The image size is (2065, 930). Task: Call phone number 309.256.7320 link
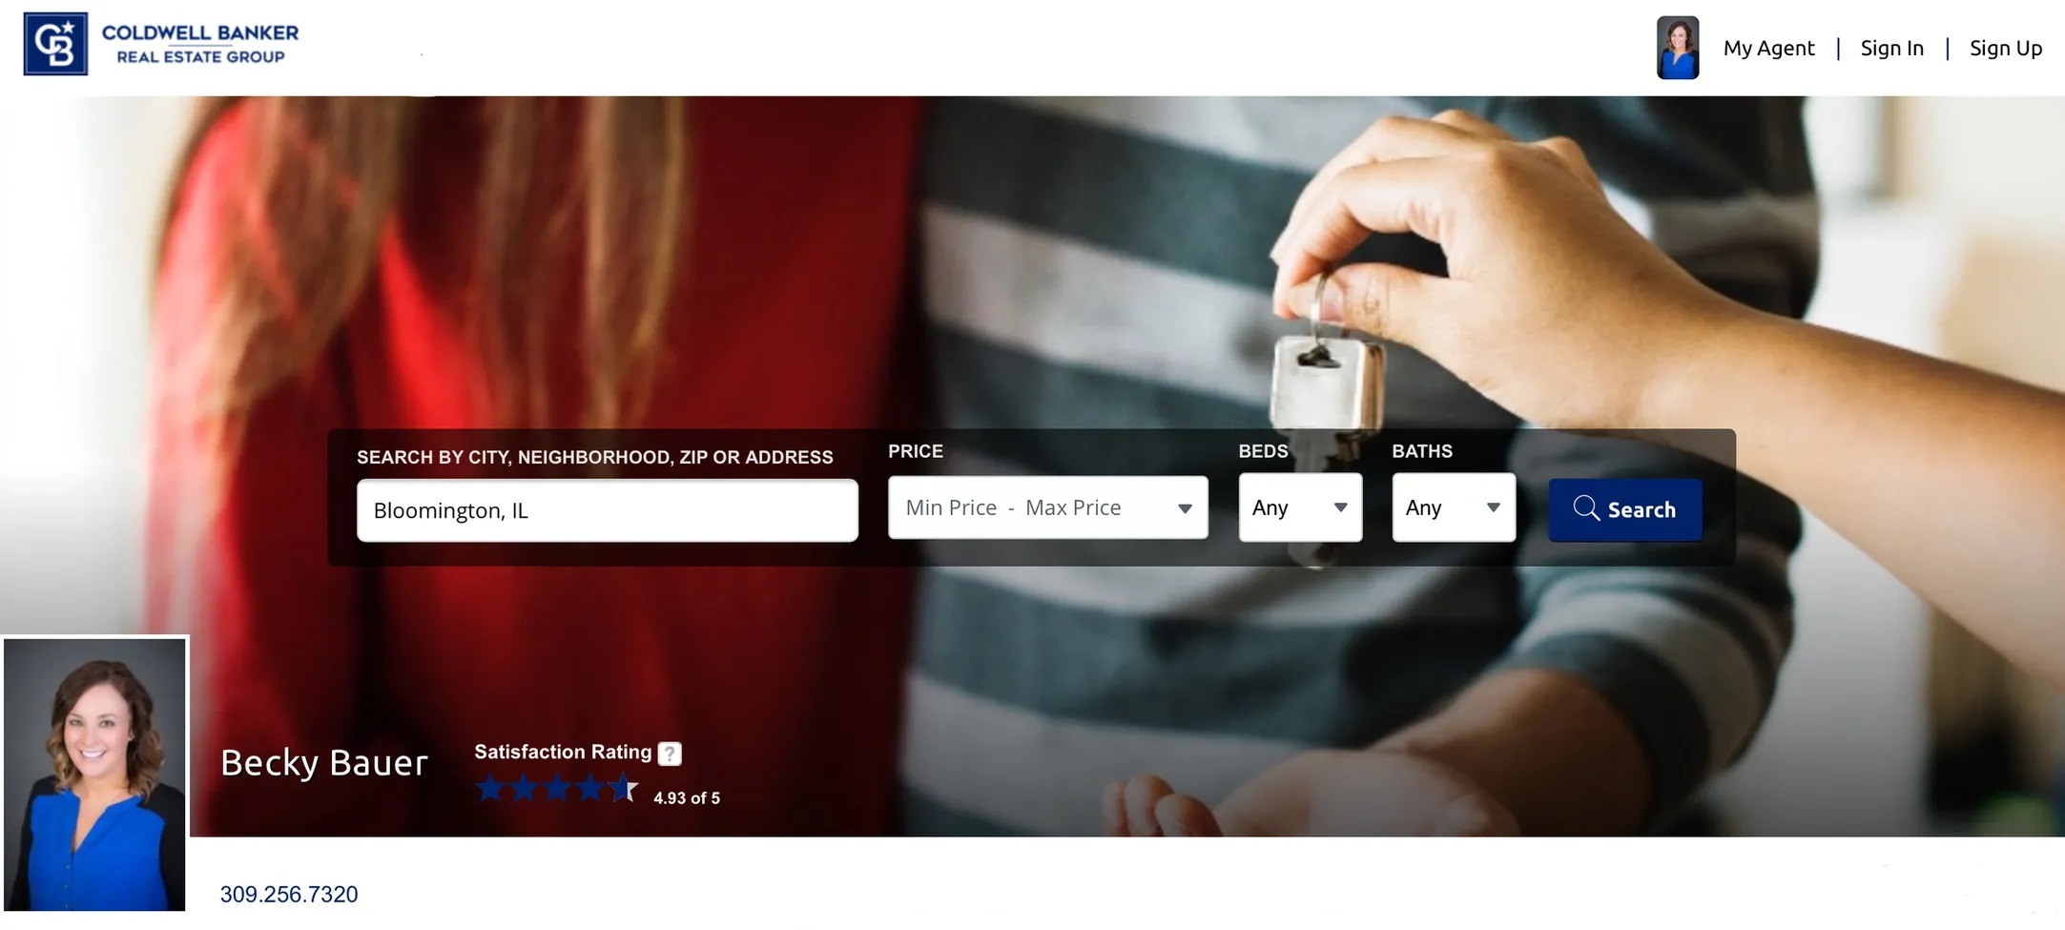[x=289, y=894]
